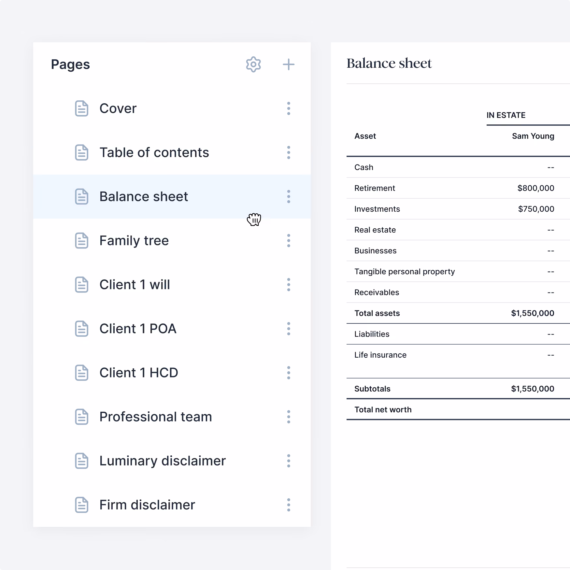Select the Businesses row label
This screenshot has width=570, height=570.
[x=376, y=251]
